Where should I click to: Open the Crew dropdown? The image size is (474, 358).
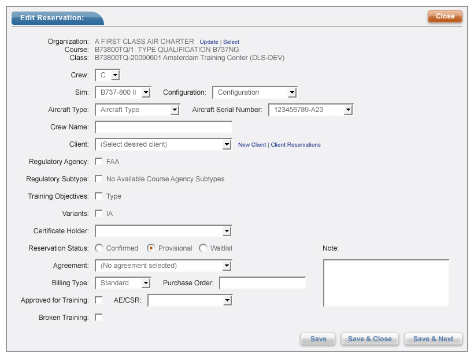pos(108,75)
